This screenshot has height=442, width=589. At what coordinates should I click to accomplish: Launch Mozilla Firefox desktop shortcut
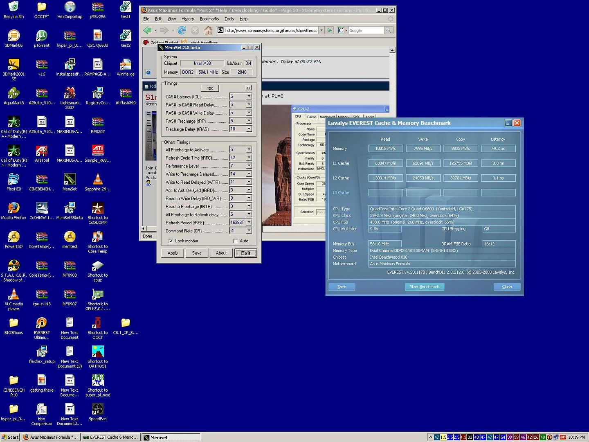(x=13, y=211)
